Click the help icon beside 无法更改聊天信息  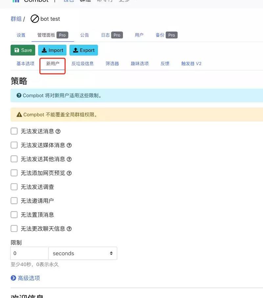coord(69,229)
